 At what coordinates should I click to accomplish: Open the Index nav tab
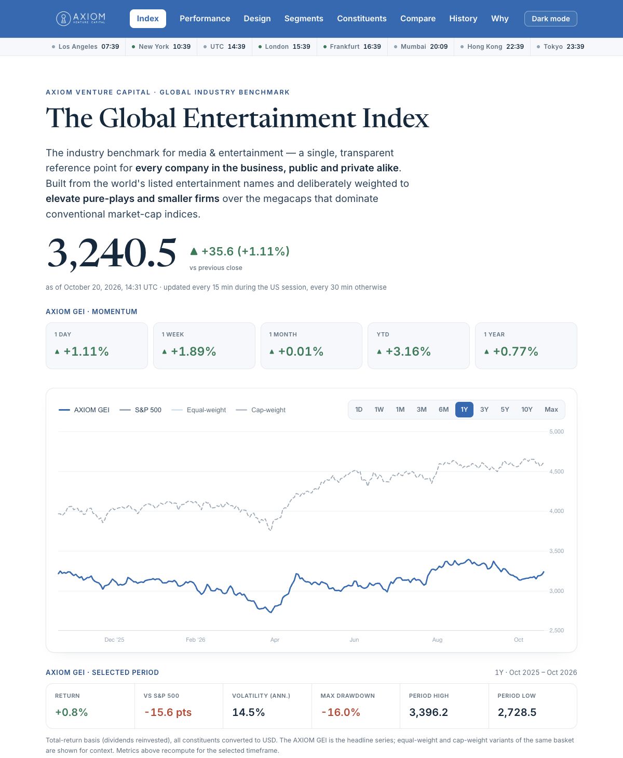click(148, 19)
